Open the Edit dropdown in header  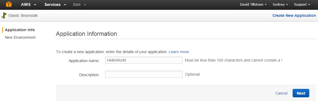(x=79, y=4)
